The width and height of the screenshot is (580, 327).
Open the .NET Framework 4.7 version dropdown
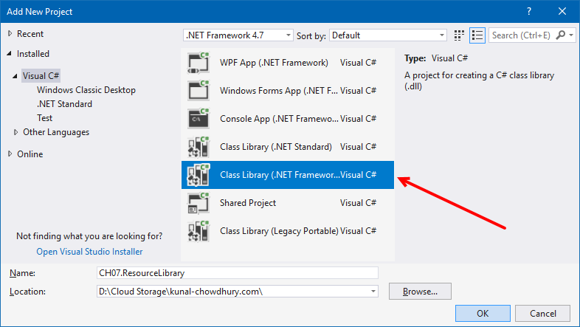(289, 35)
